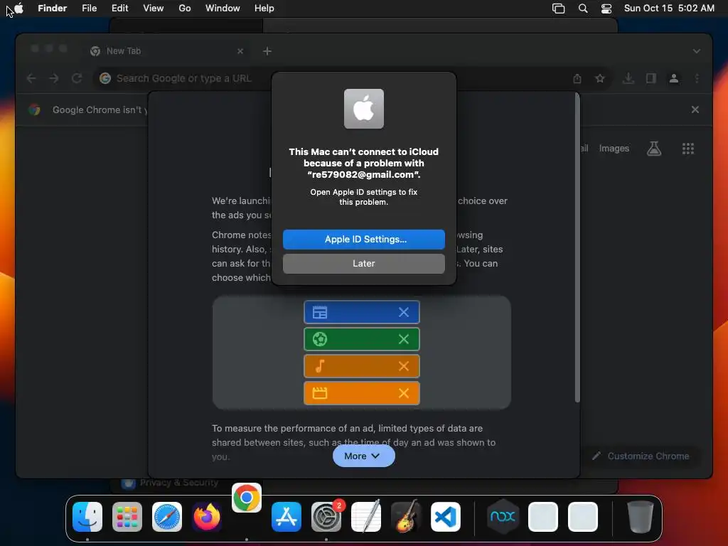The width and height of the screenshot is (728, 546).
Task: Click the Customize Chrome button
Action: click(x=641, y=456)
